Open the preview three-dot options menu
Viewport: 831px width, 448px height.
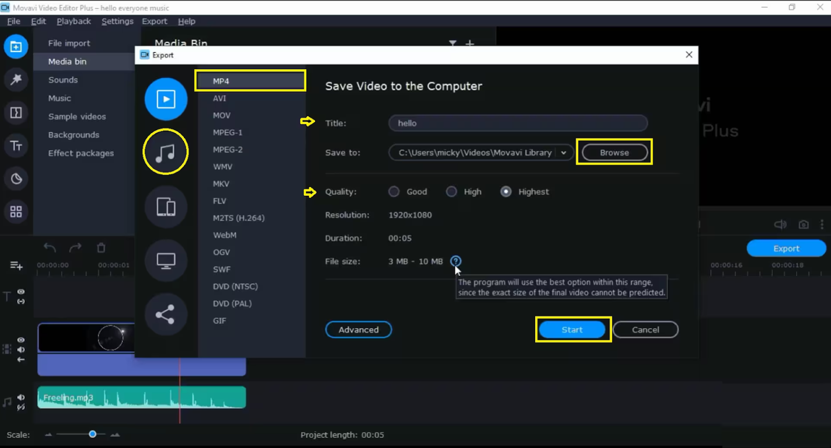821,225
